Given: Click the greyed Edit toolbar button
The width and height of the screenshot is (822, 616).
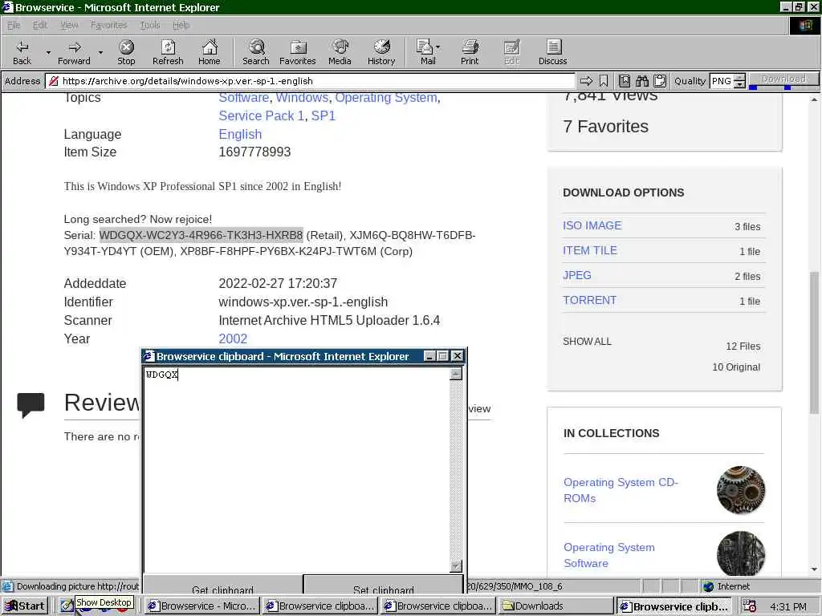Looking at the screenshot, I should pyautogui.click(x=511, y=52).
